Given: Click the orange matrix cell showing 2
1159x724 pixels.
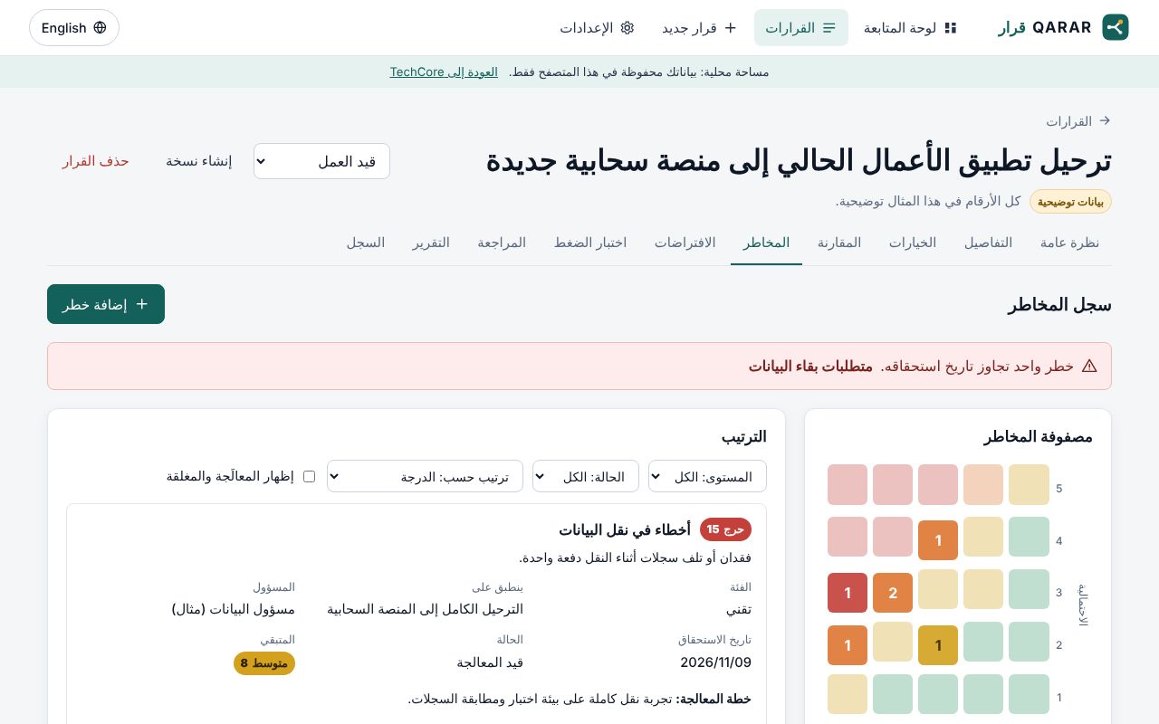Looking at the screenshot, I should (893, 593).
